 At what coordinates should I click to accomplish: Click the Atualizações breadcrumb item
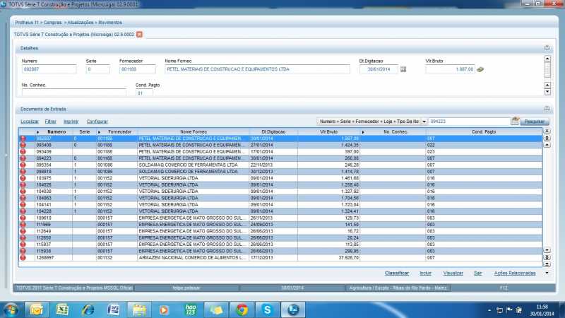(x=81, y=23)
